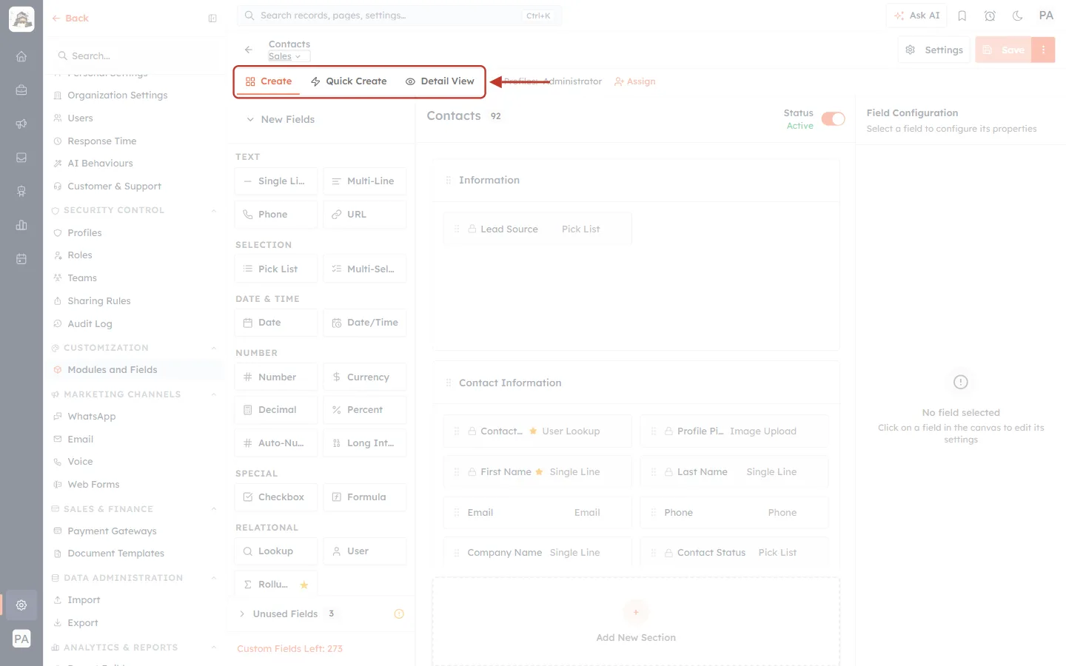Image resolution: width=1066 pixels, height=666 pixels.
Task: Collapse the Security Control group
Action: pos(214,210)
